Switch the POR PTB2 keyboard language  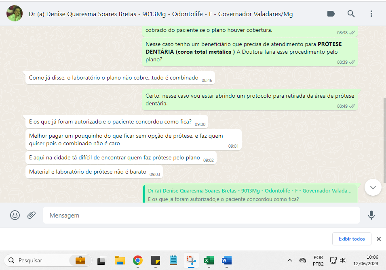pos(318,260)
